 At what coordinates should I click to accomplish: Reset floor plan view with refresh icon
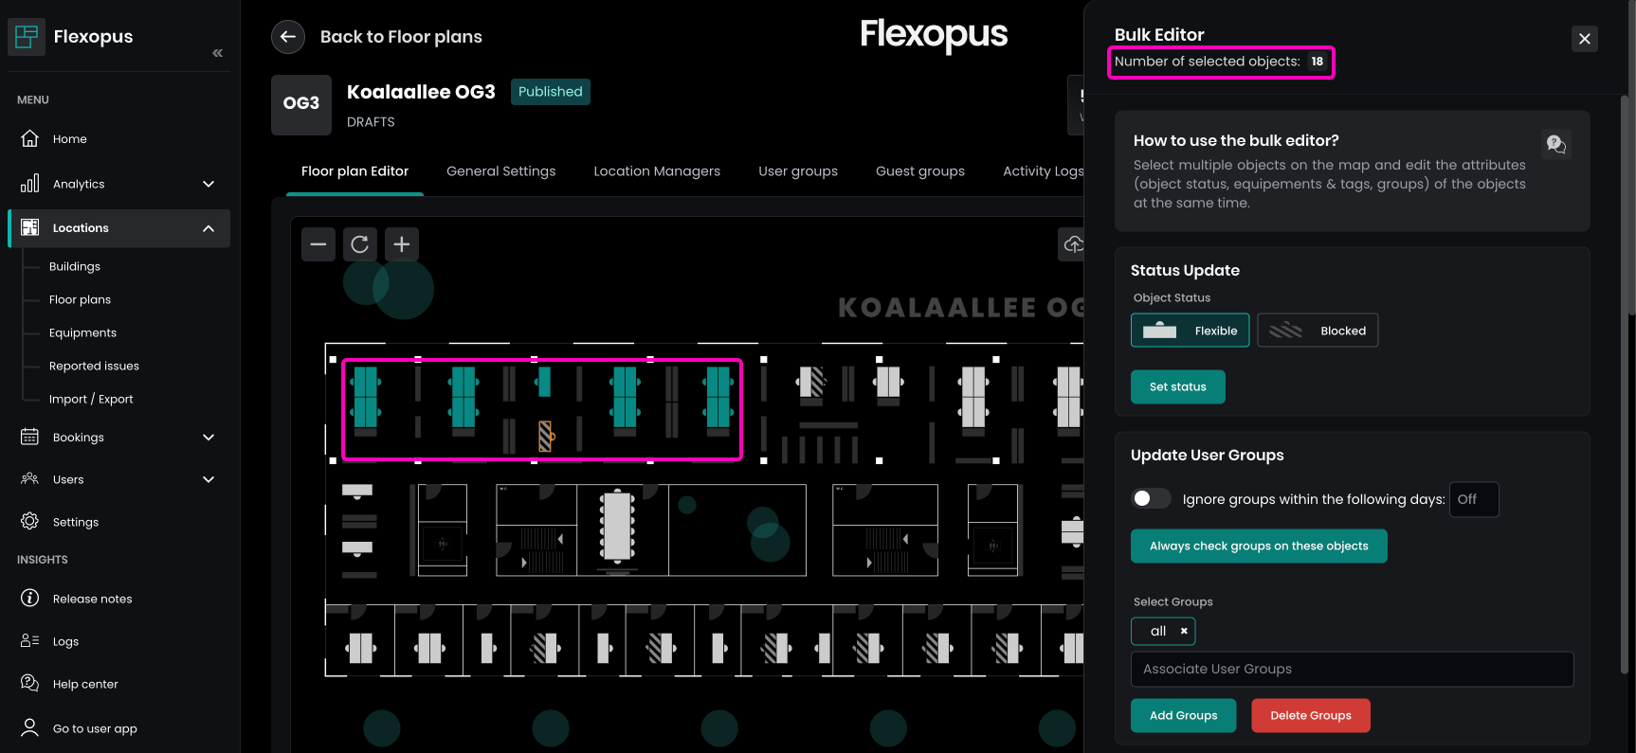360,244
